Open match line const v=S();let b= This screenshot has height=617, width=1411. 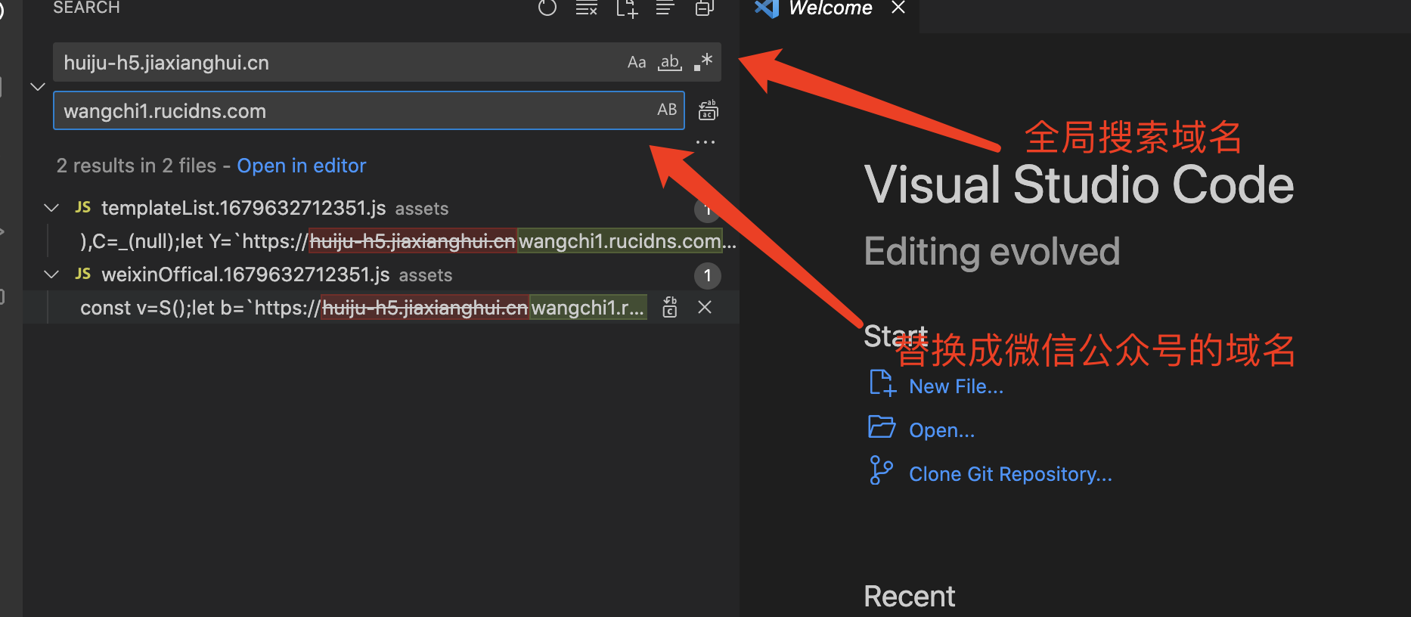363,308
